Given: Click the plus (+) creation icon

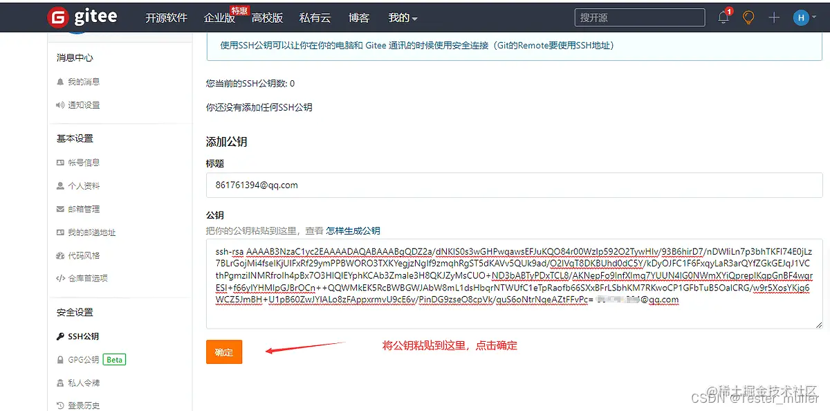Looking at the screenshot, I should 774,17.
